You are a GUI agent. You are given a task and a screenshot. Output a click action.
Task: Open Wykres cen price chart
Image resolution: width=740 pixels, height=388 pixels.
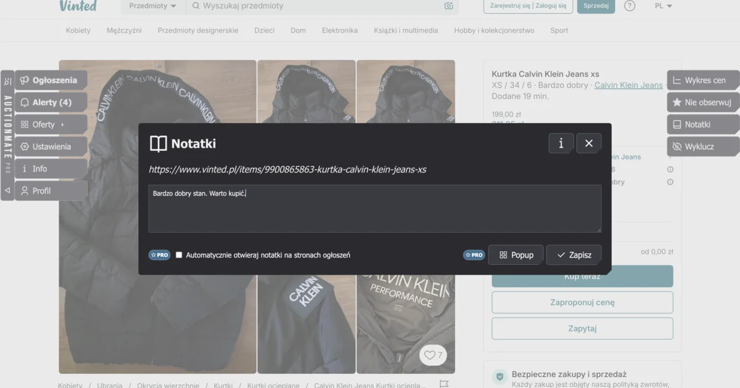coord(704,80)
